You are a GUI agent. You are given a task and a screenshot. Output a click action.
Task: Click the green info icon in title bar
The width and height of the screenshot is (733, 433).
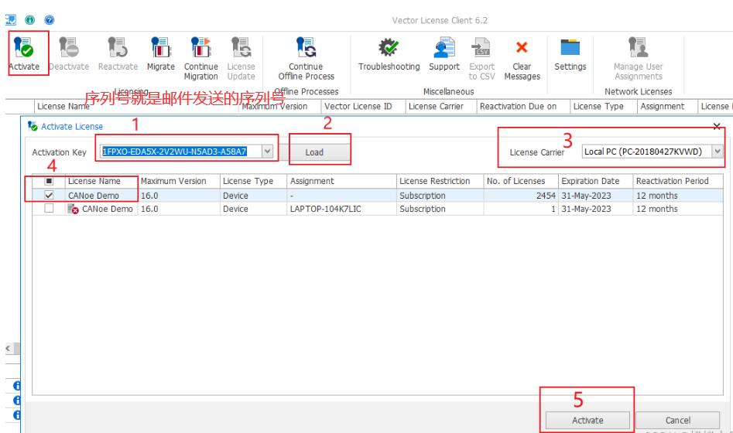point(30,19)
